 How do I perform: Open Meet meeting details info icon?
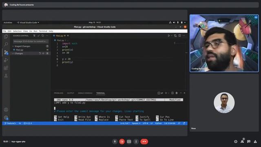(x=236, y=142)
